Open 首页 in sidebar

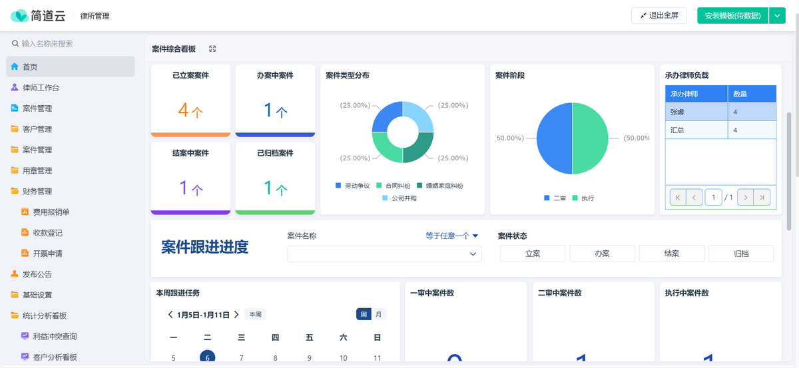70,67
